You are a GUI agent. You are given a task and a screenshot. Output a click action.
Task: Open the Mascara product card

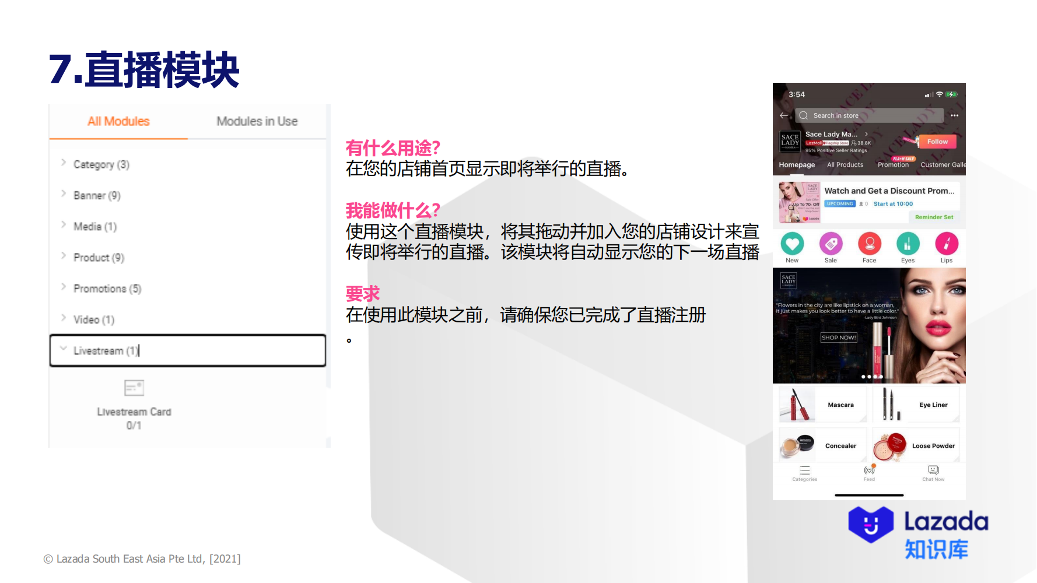coord(823,405)
